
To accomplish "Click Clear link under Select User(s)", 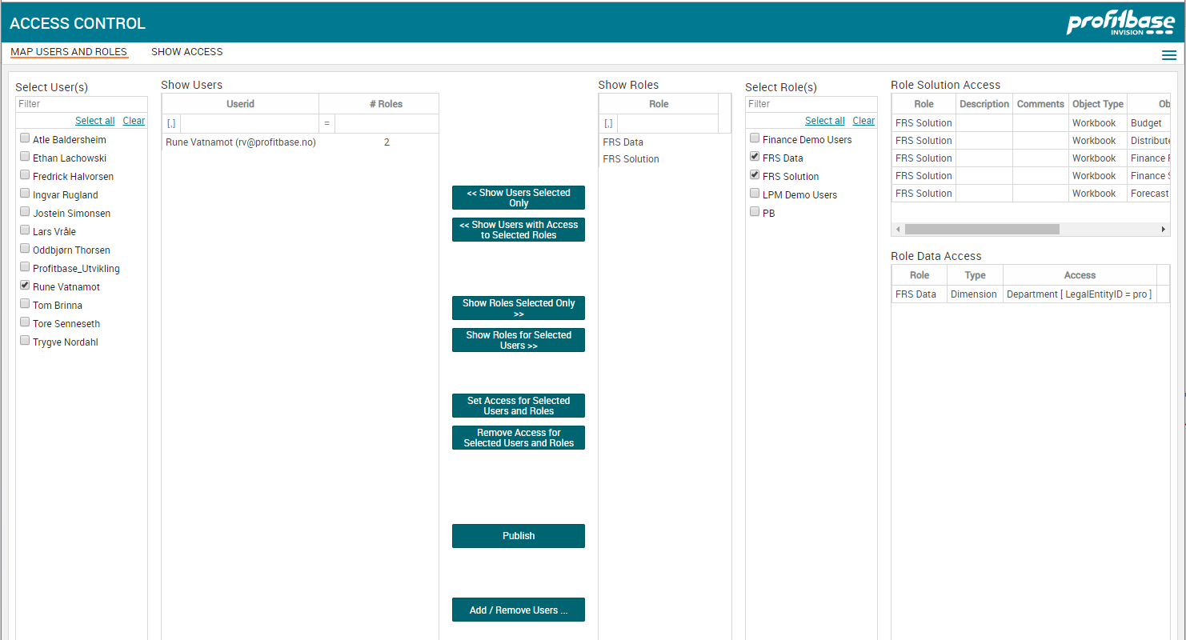I will (x=134, y=121).
